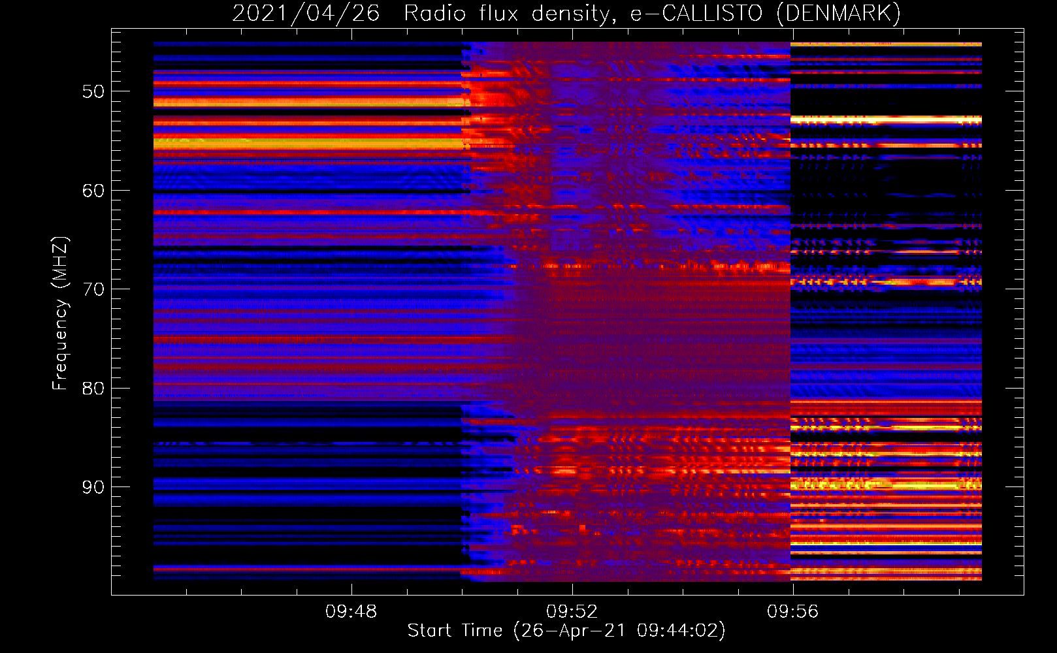
Task: Click the 80 frequency tick label
Action: pos(93,389)
